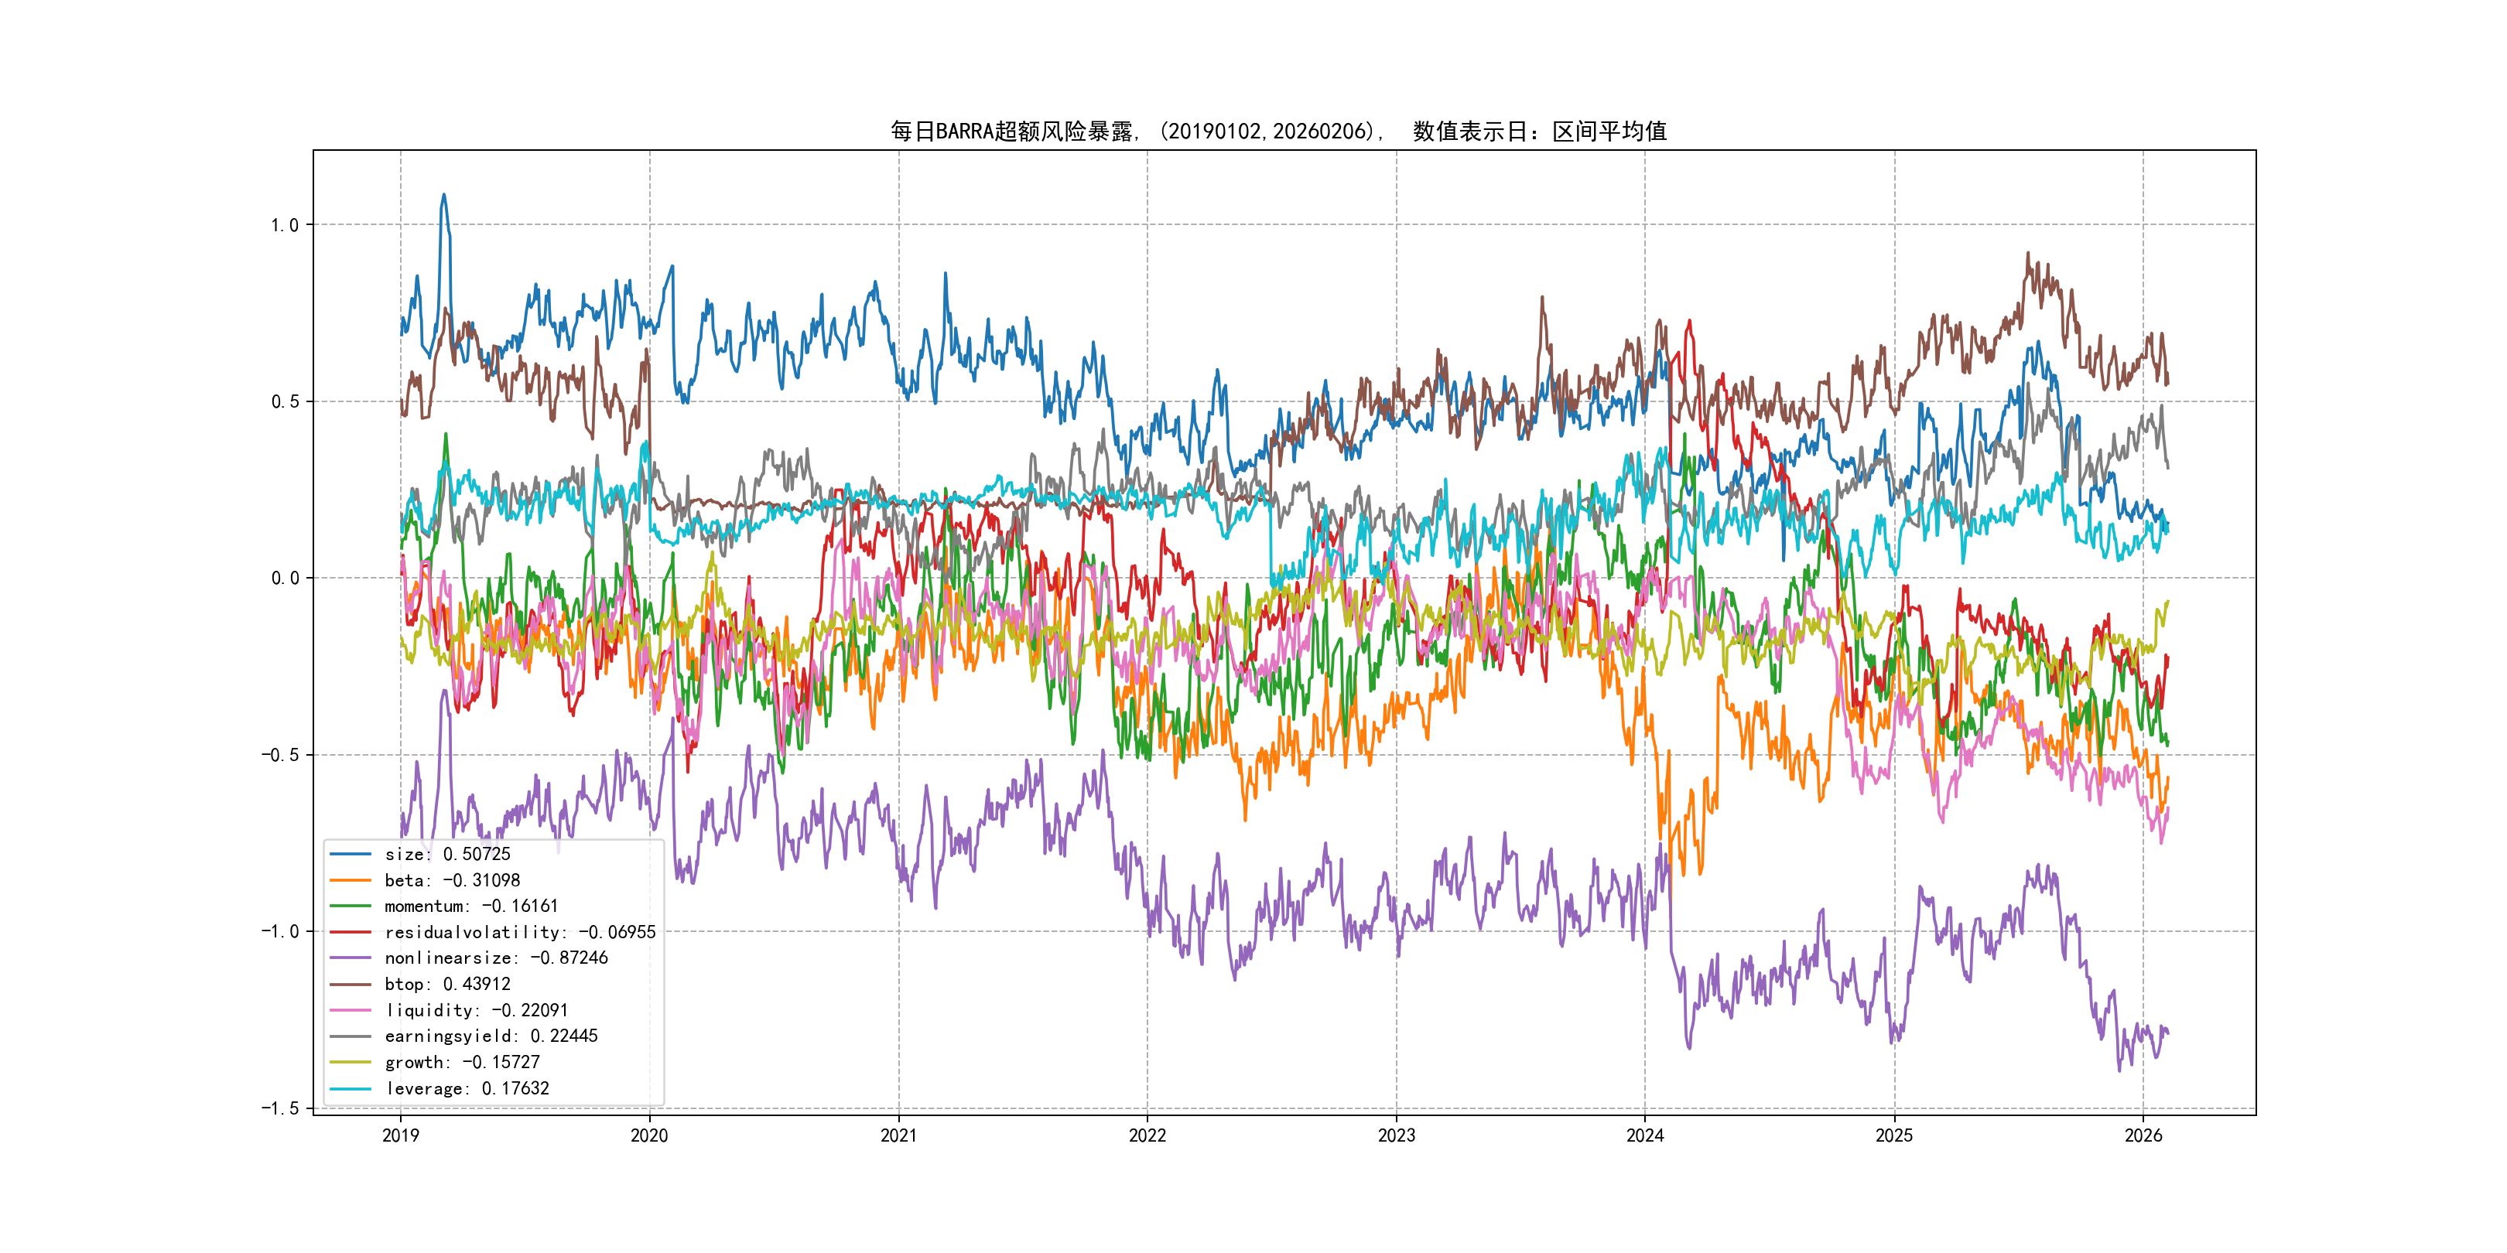This screenshot has height=1253, width=2507.
Task: Click the blue size legend line swatch
Action: pyautogui.click(x=351, y=854)
